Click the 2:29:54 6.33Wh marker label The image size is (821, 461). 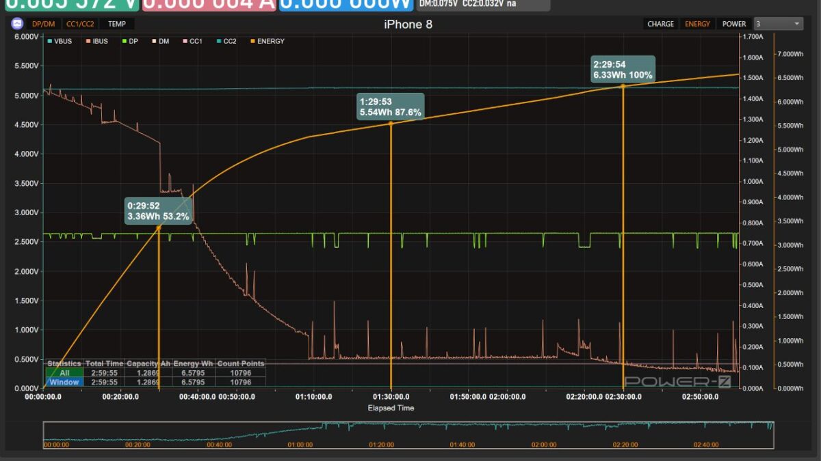point(623,70)
